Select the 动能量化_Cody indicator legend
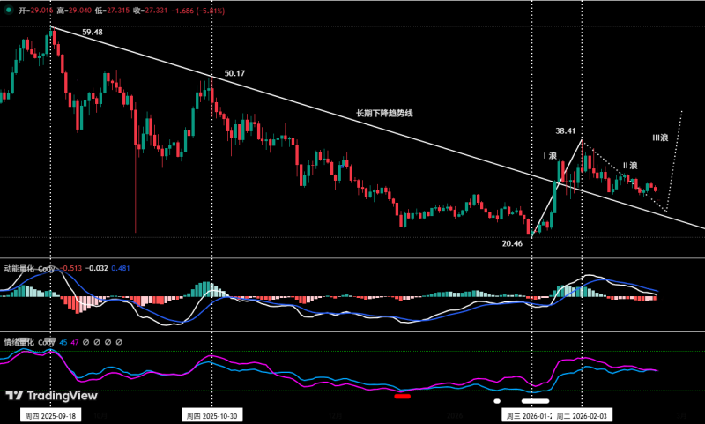Image resolution: width=705 pixels, height=424 pixels. click(x=30, y=268)
